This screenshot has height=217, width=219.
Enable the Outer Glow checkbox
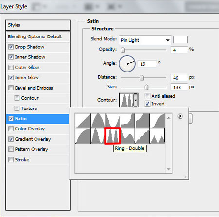point(11,68)
